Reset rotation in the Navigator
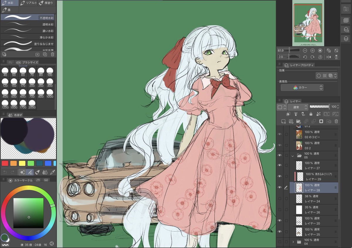Screen dimensions: 352x248 click(320, 57)
